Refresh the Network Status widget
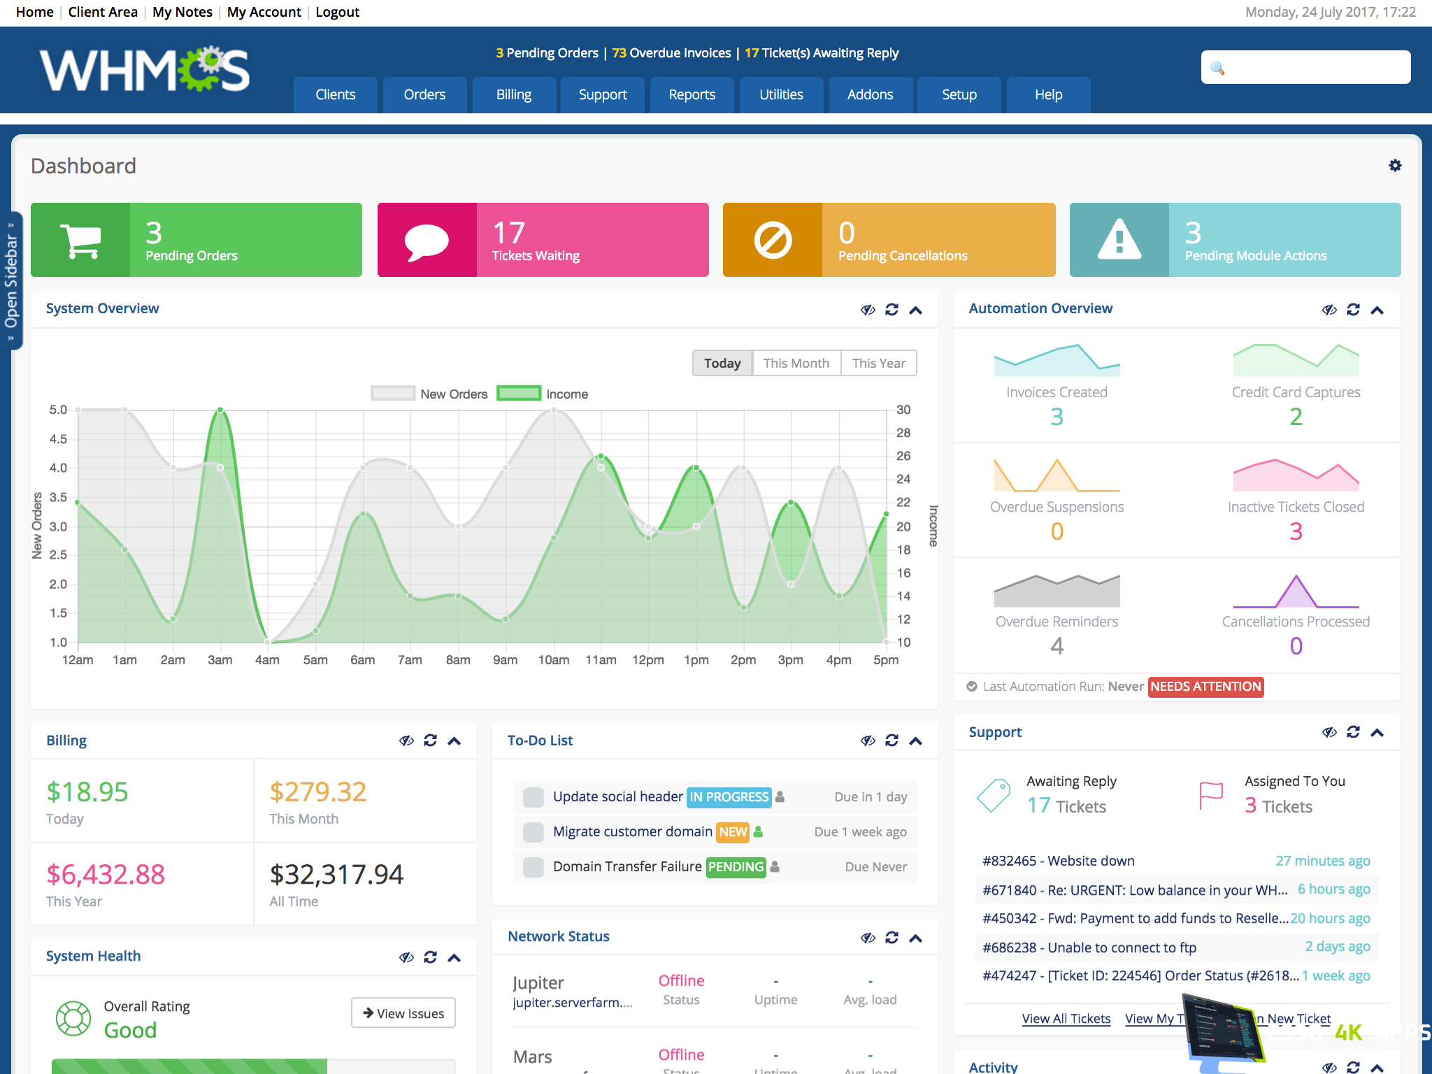Viewport: 1432px width, 1074px height. click(892, 938)
